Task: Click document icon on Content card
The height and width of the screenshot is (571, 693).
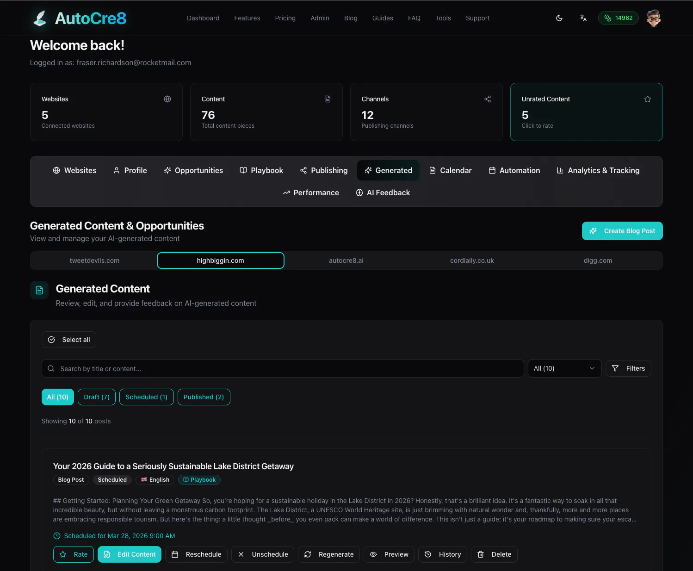Action: click(328, 99)
